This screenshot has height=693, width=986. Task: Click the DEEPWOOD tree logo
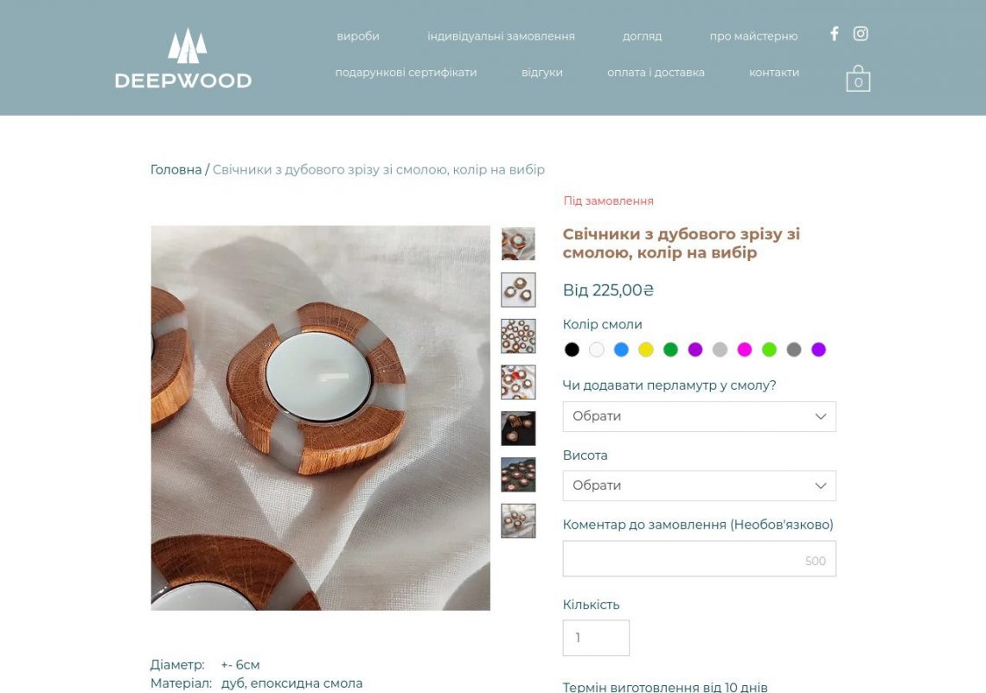pyautogui.click(x=183, y=59)
